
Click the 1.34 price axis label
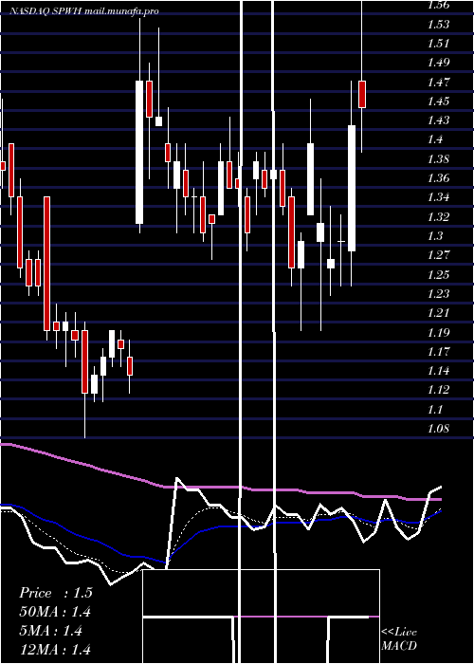click(438, 197)
